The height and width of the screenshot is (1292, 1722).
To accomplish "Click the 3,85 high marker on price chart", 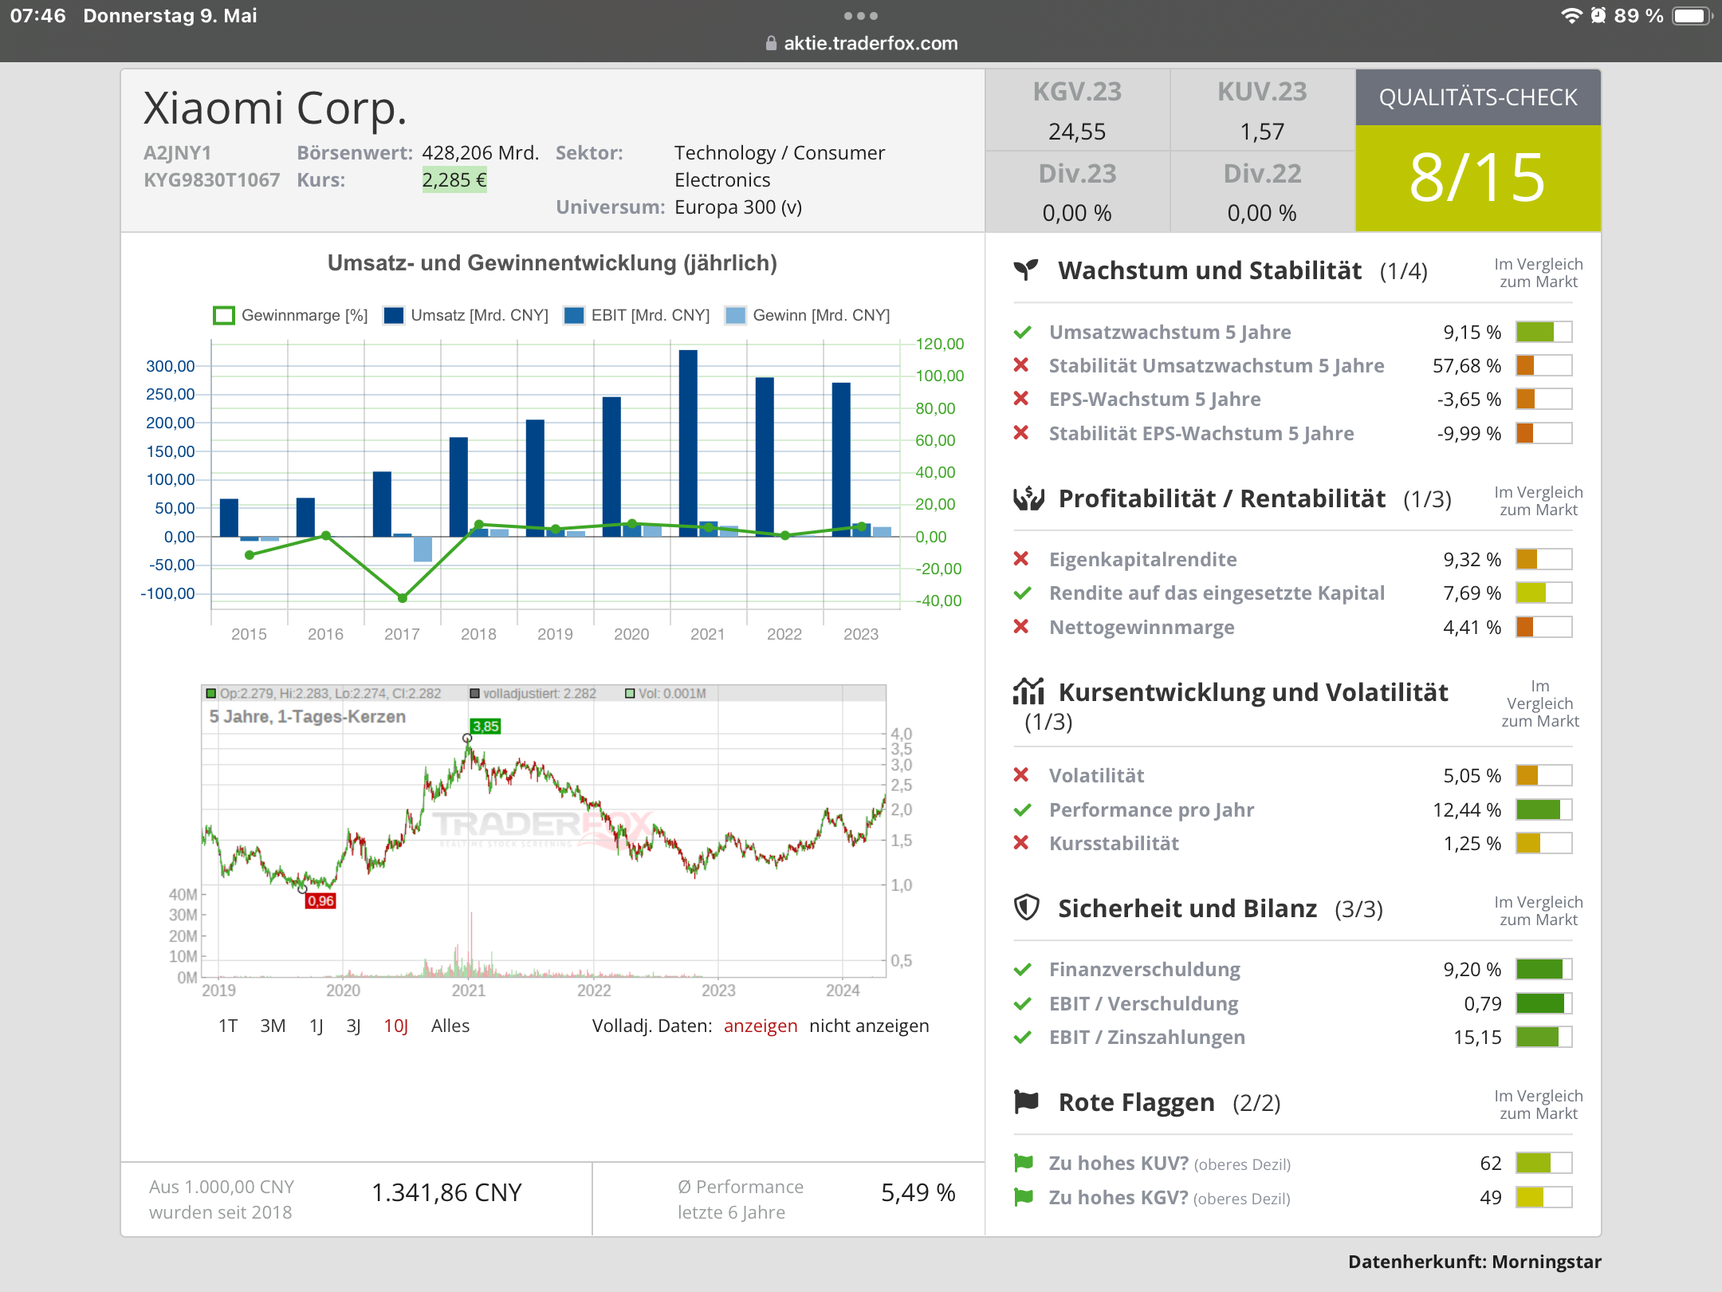I will (486, 727).
